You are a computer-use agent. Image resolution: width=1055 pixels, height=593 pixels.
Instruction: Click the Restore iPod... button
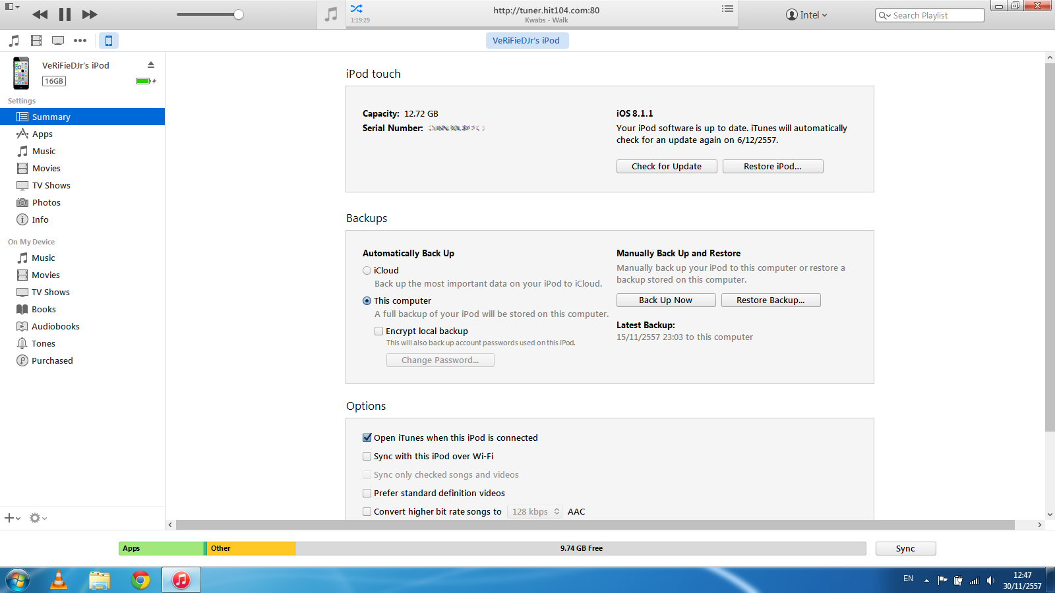pyautogui.click(x=773, y=166)
